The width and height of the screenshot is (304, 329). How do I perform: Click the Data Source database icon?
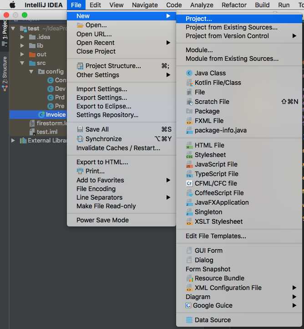point(189,320)
